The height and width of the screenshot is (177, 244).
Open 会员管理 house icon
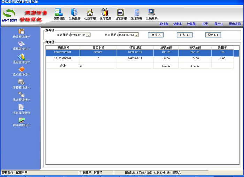[x=90, y=13]
